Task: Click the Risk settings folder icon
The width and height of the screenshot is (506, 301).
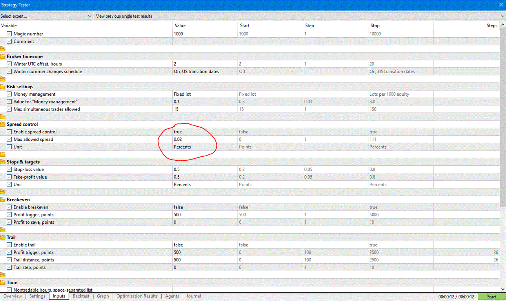Action: pos(3,87)
